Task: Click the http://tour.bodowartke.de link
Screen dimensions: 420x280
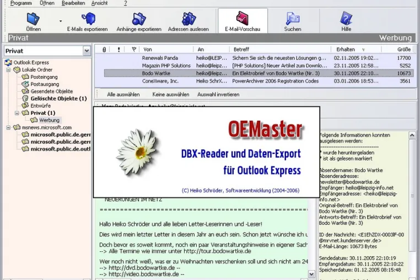Action: coord(217,251)
